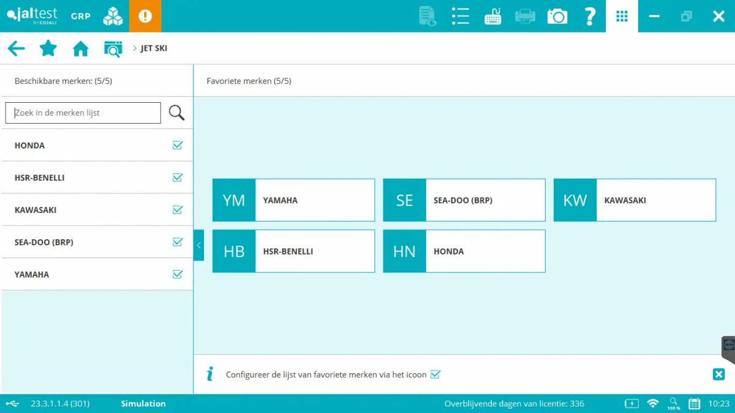Viewport: 735px width, 413px height.
Task: Open the orange warning alert icon
Action: [x=145, y=16]
